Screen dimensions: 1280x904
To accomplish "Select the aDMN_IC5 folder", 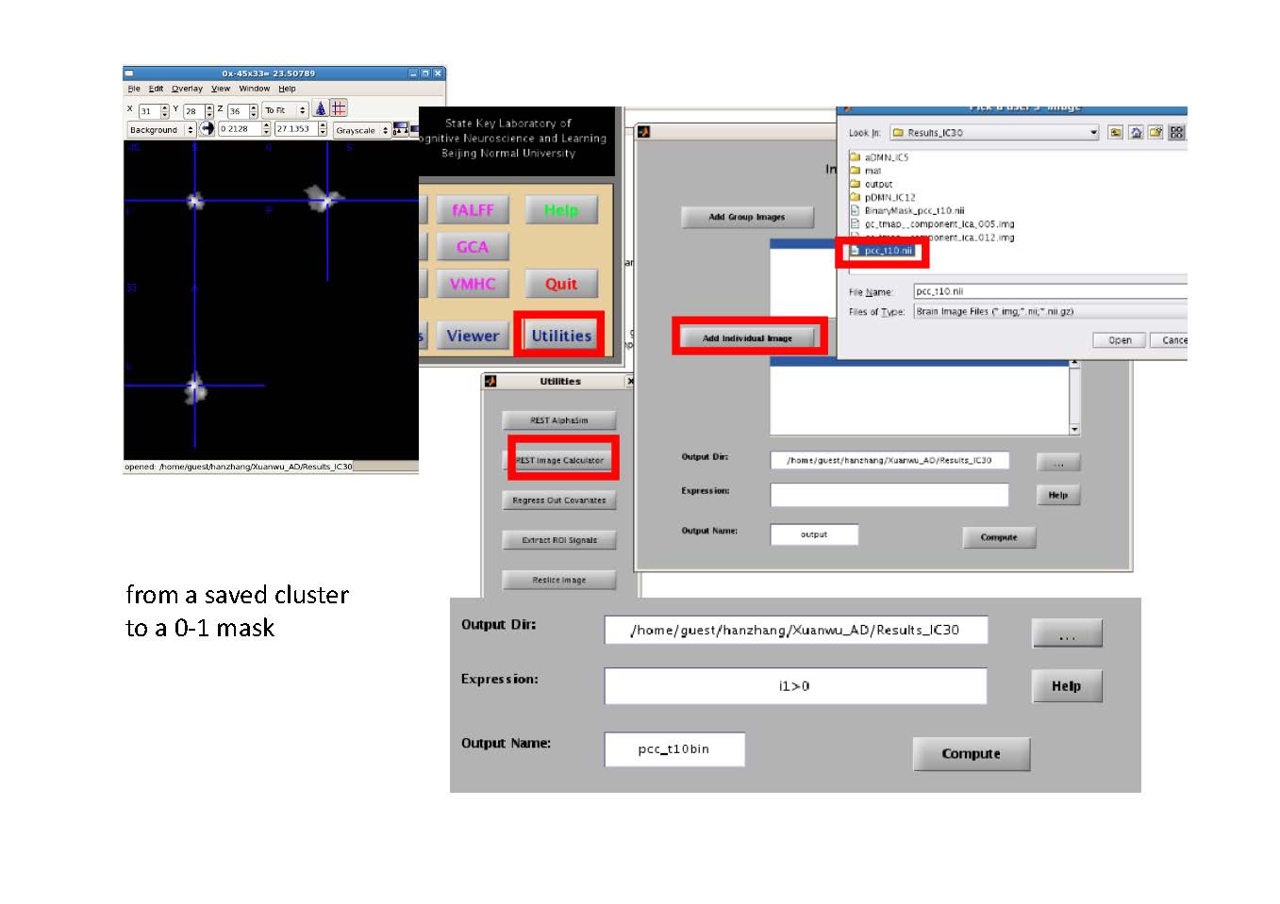I will [879, 157].
